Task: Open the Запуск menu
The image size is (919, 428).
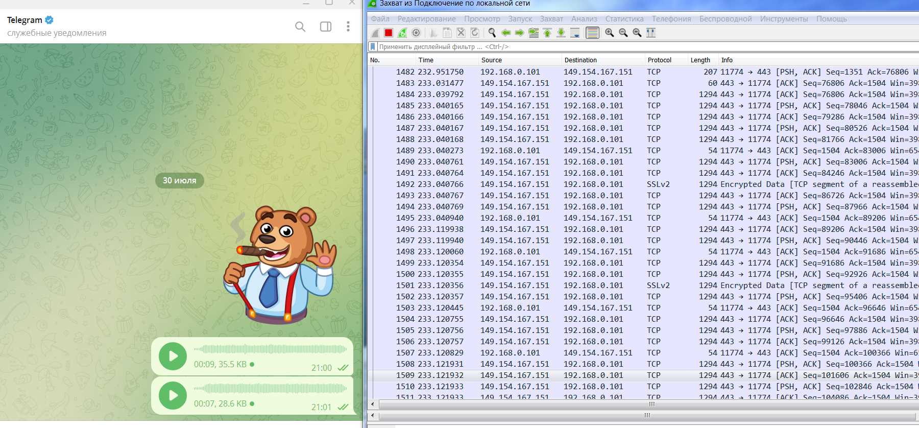Action: coord(520,19)
